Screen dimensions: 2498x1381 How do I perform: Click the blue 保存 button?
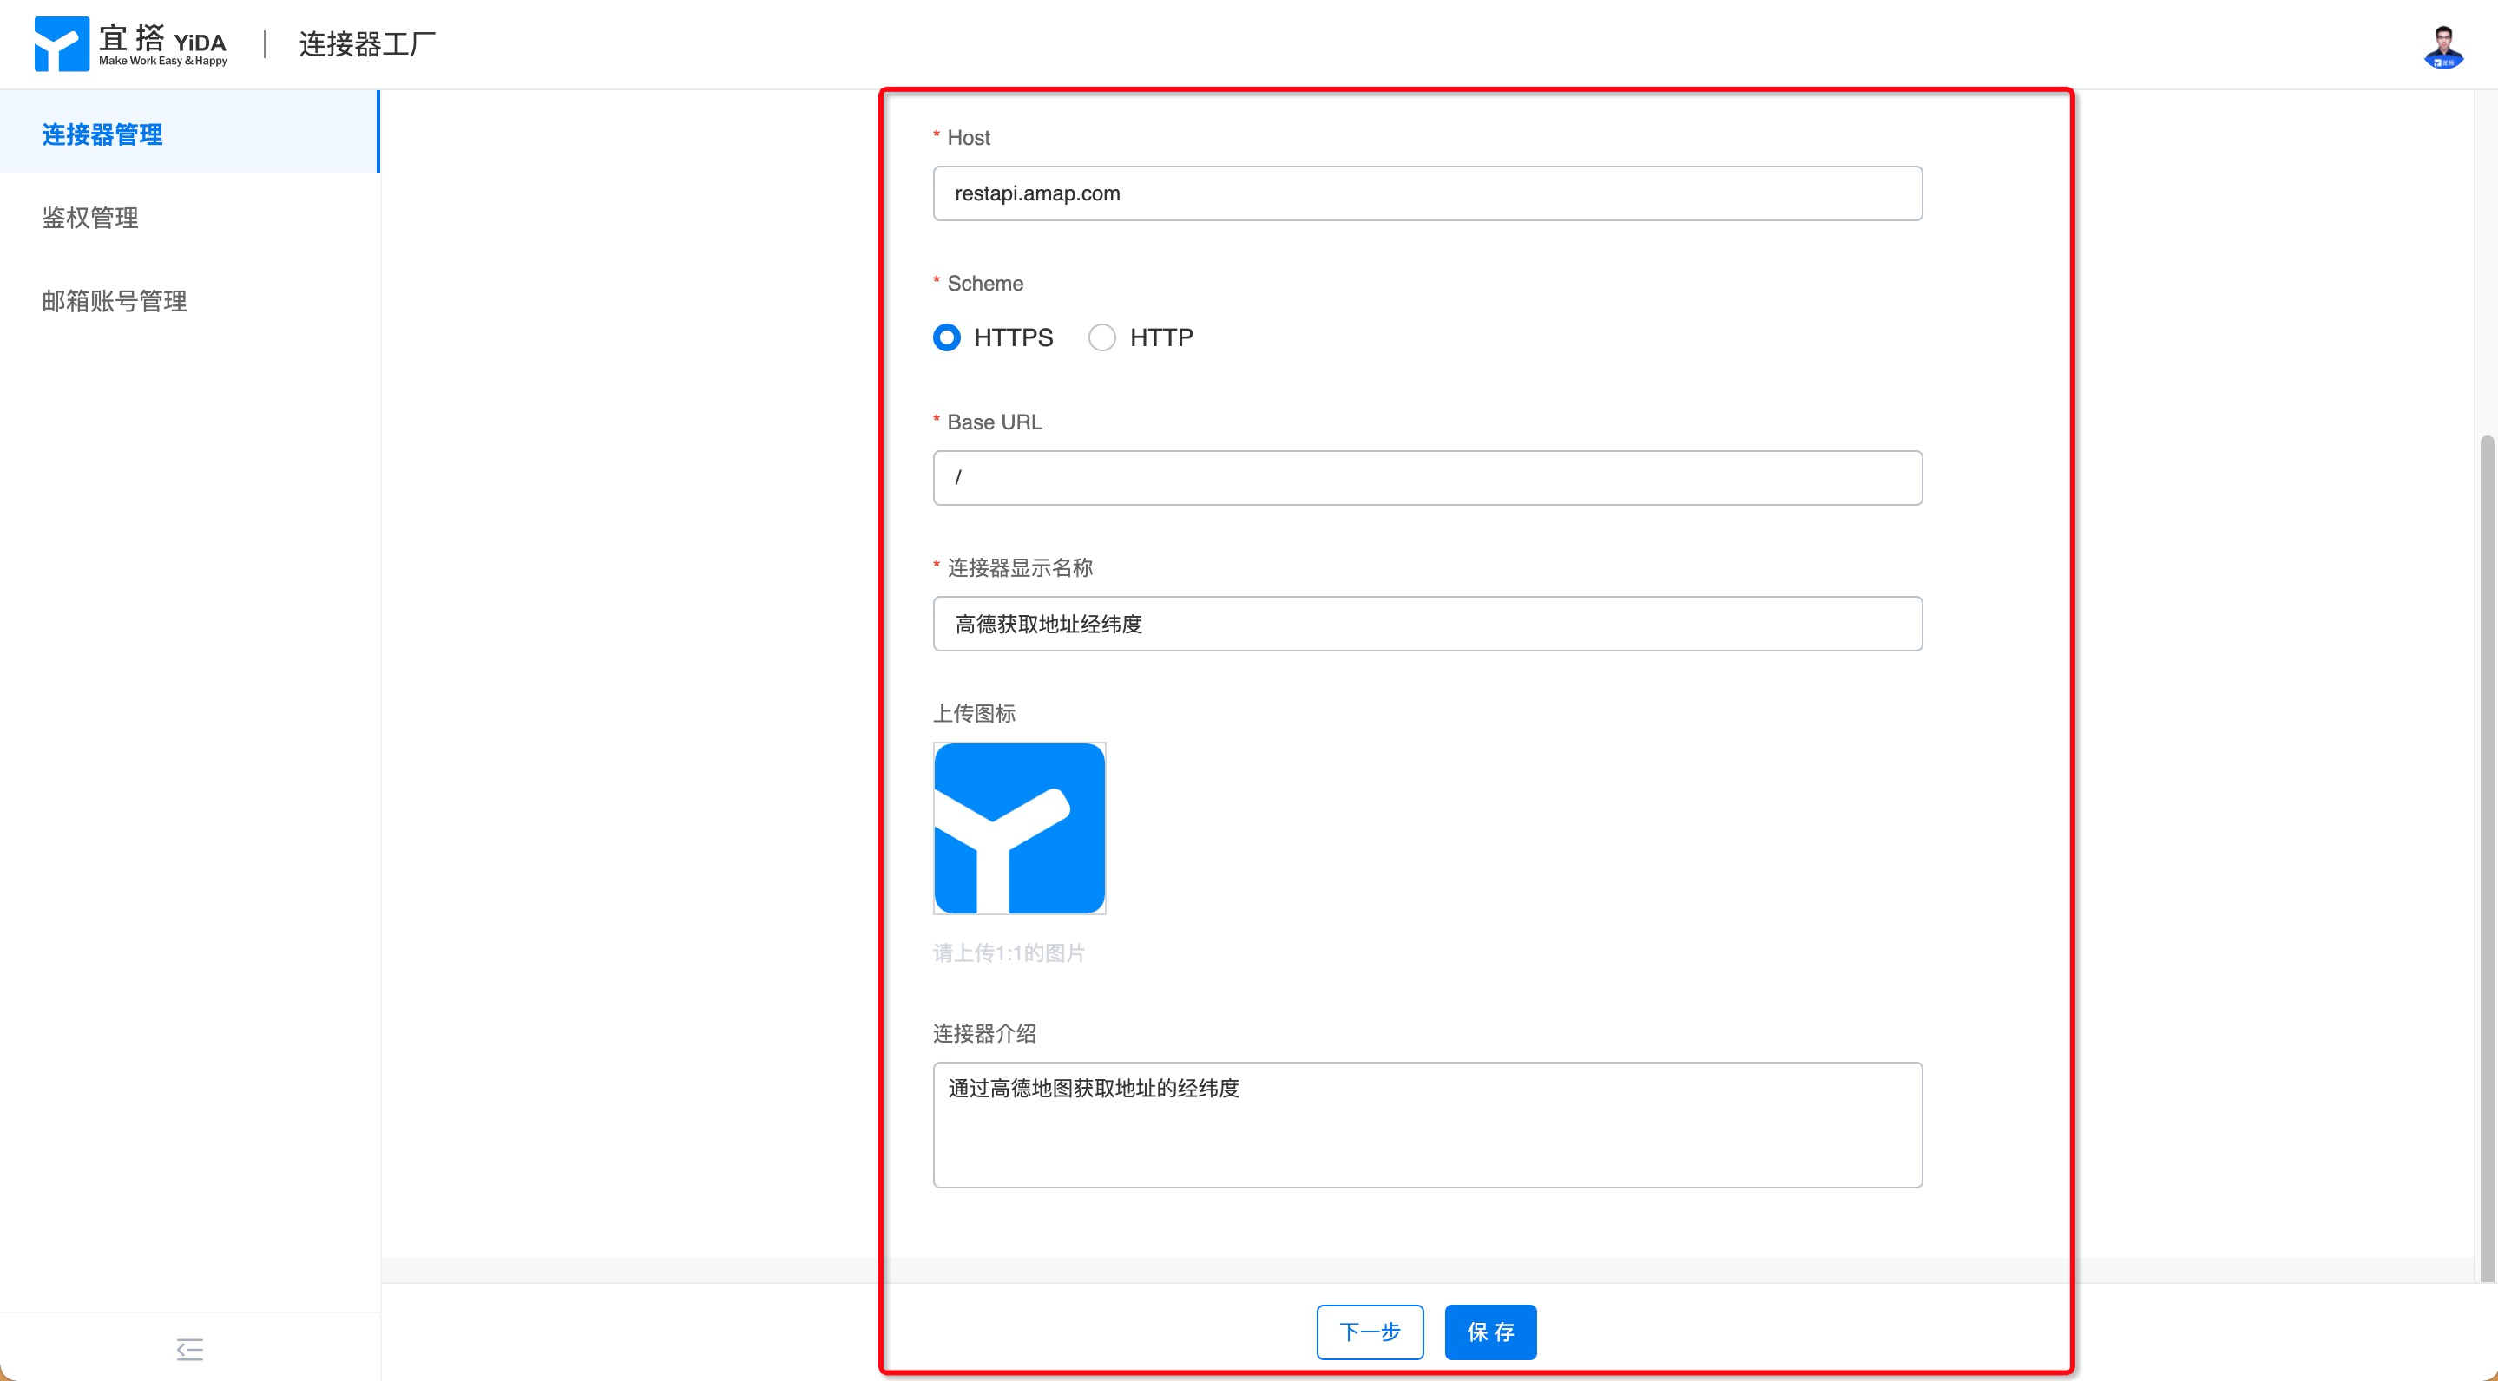(x=1489, y=1332)
